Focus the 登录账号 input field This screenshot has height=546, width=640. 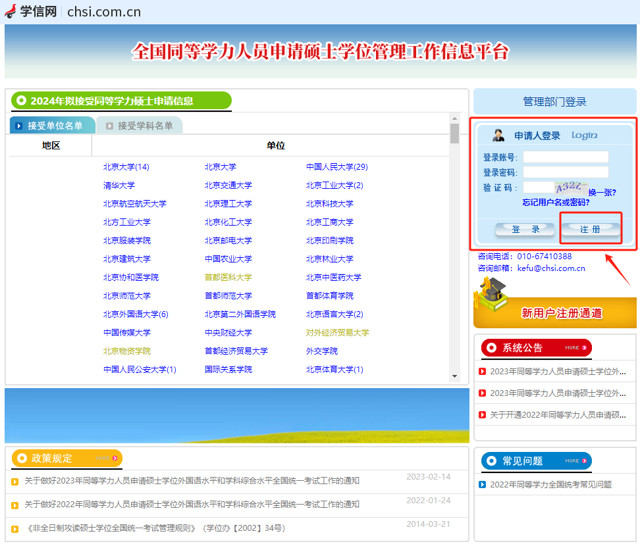566,157
